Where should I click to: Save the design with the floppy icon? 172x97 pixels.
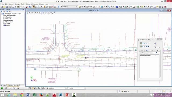point(7,7)
